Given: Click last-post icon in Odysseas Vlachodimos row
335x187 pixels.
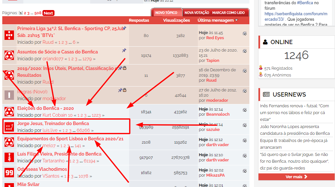Looking at the screenshot, I should 245,171.
